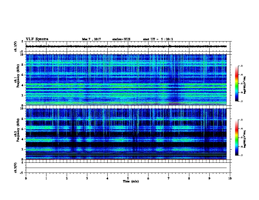Click the "0" tick on the time axis
The width and height of the screenshot is (259, 200).
click(x=26, y=178)
